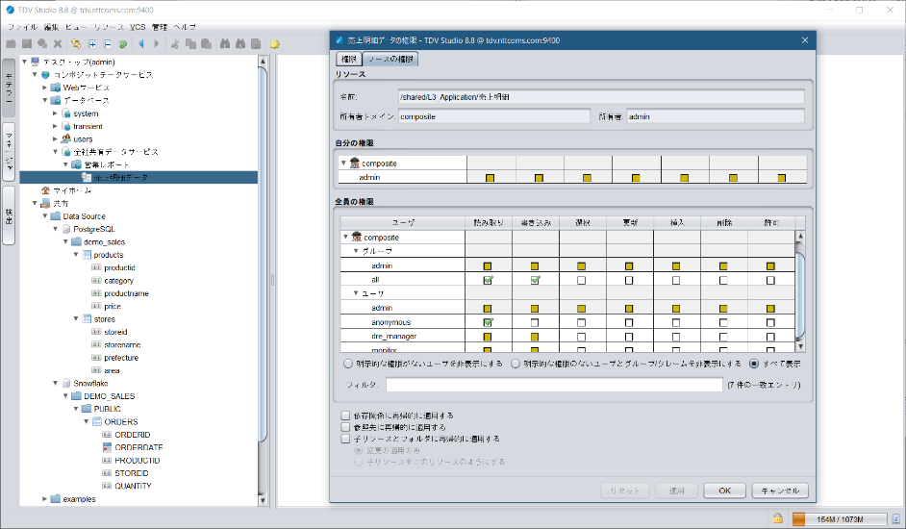
Task: Select 明示的な権限がないユーザを非表示にする radio button
Action: click(348, 364)
